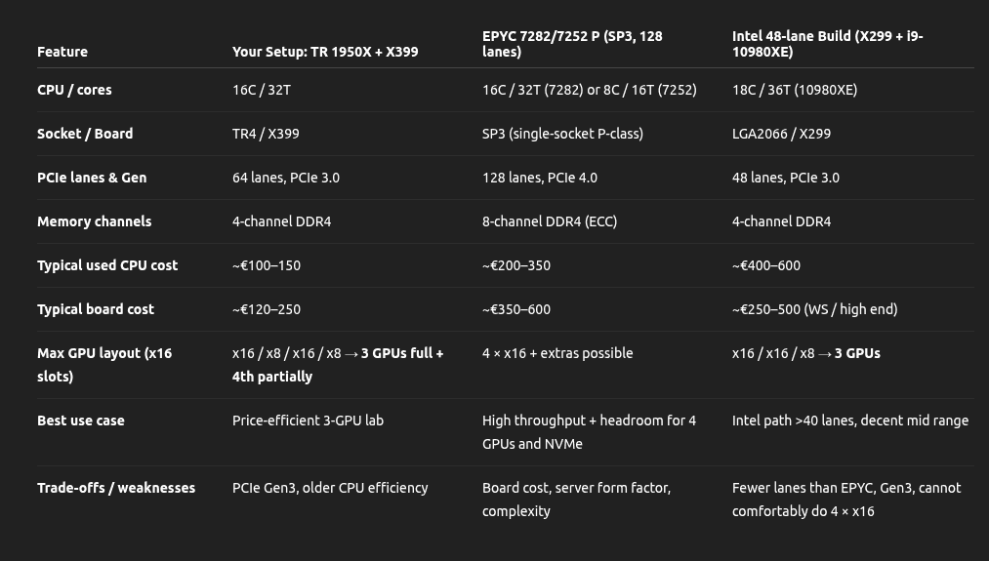
Task: Select the "Typical used CPU cost" label
Action: 107,265
